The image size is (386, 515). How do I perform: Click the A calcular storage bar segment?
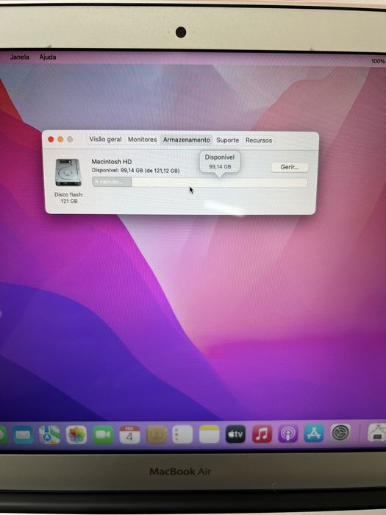coord(112,182)
